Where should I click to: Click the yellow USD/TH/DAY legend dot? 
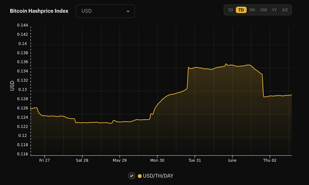(x=140, y=176)
